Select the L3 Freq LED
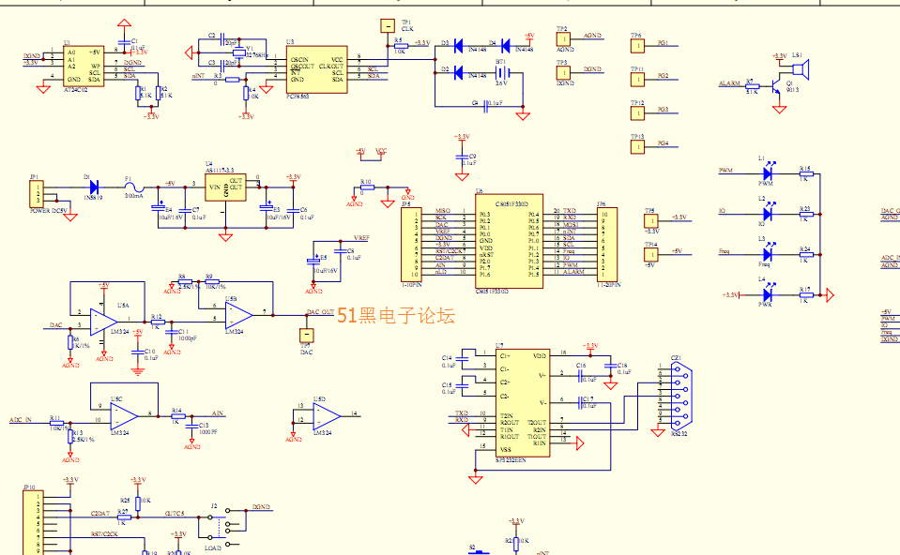This screenshot has height=555, width=900. [768, 254]
